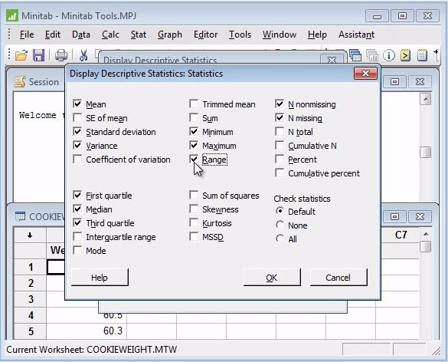Image resolution: width=448 pixels, height=362 pixels.
Task: Click the Help button in the dialog
Action: pyautogui.click(x=100, y=278)
